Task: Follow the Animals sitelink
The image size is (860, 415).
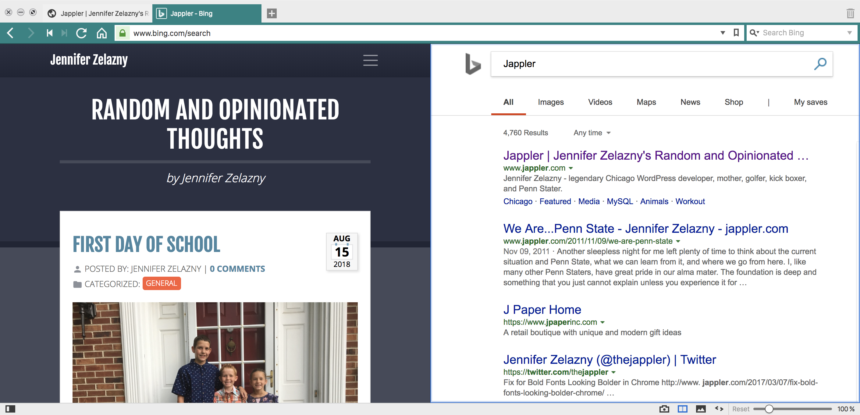Action: pyautogui.click(x=654, y=201)
